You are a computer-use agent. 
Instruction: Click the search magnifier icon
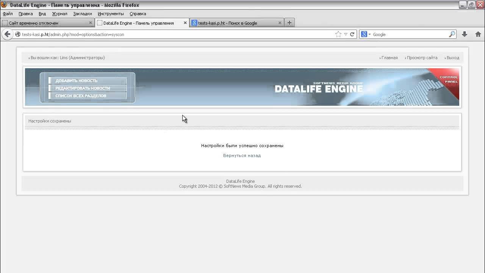click(452, 34)
